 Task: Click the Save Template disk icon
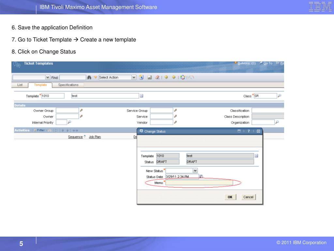click(150, 77)
